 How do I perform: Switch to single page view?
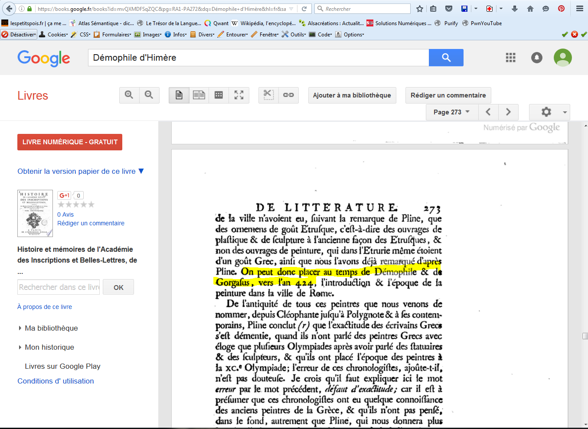[179, 95]
